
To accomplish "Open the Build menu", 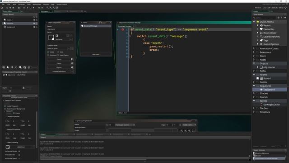I will tap(14, 4).
